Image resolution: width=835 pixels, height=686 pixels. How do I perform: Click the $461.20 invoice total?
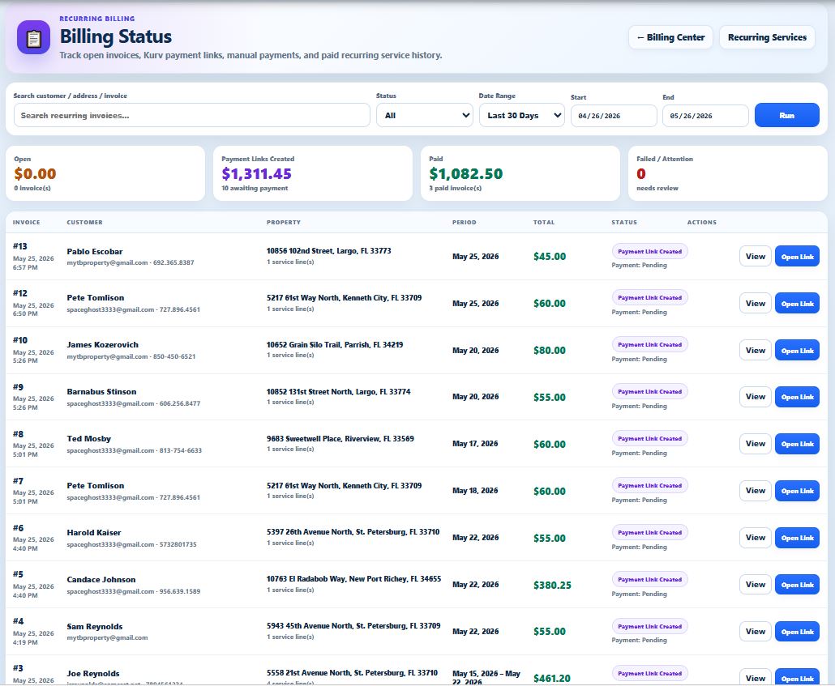click(x=552, y=679)
